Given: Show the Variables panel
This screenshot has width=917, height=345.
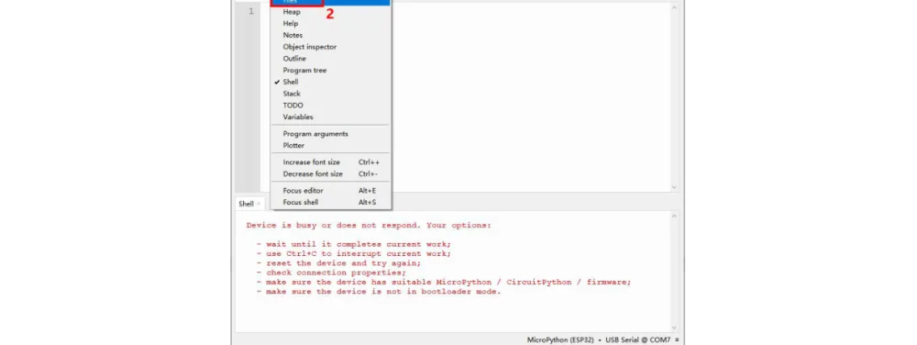Looking at the screenshot, I should click(330, 117).
